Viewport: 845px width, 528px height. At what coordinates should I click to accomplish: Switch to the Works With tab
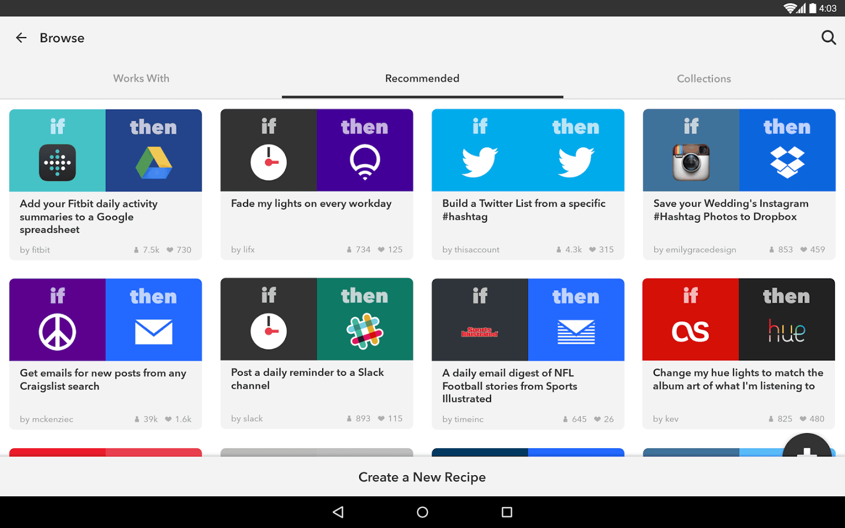(x=141, y=79)
